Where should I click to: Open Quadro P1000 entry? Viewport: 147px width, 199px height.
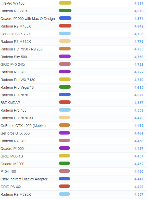tap(12, 149)
